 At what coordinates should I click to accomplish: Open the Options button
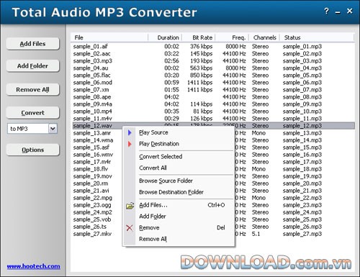pyautogui.click(x=32, y=150)
